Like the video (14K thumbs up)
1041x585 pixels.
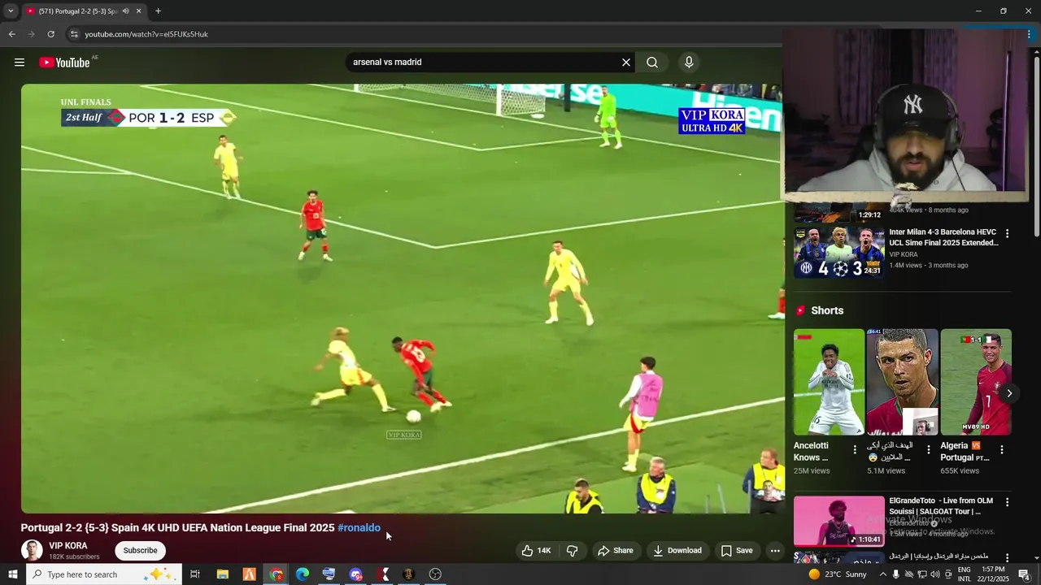pyautogui.click(x=536, y=551)
